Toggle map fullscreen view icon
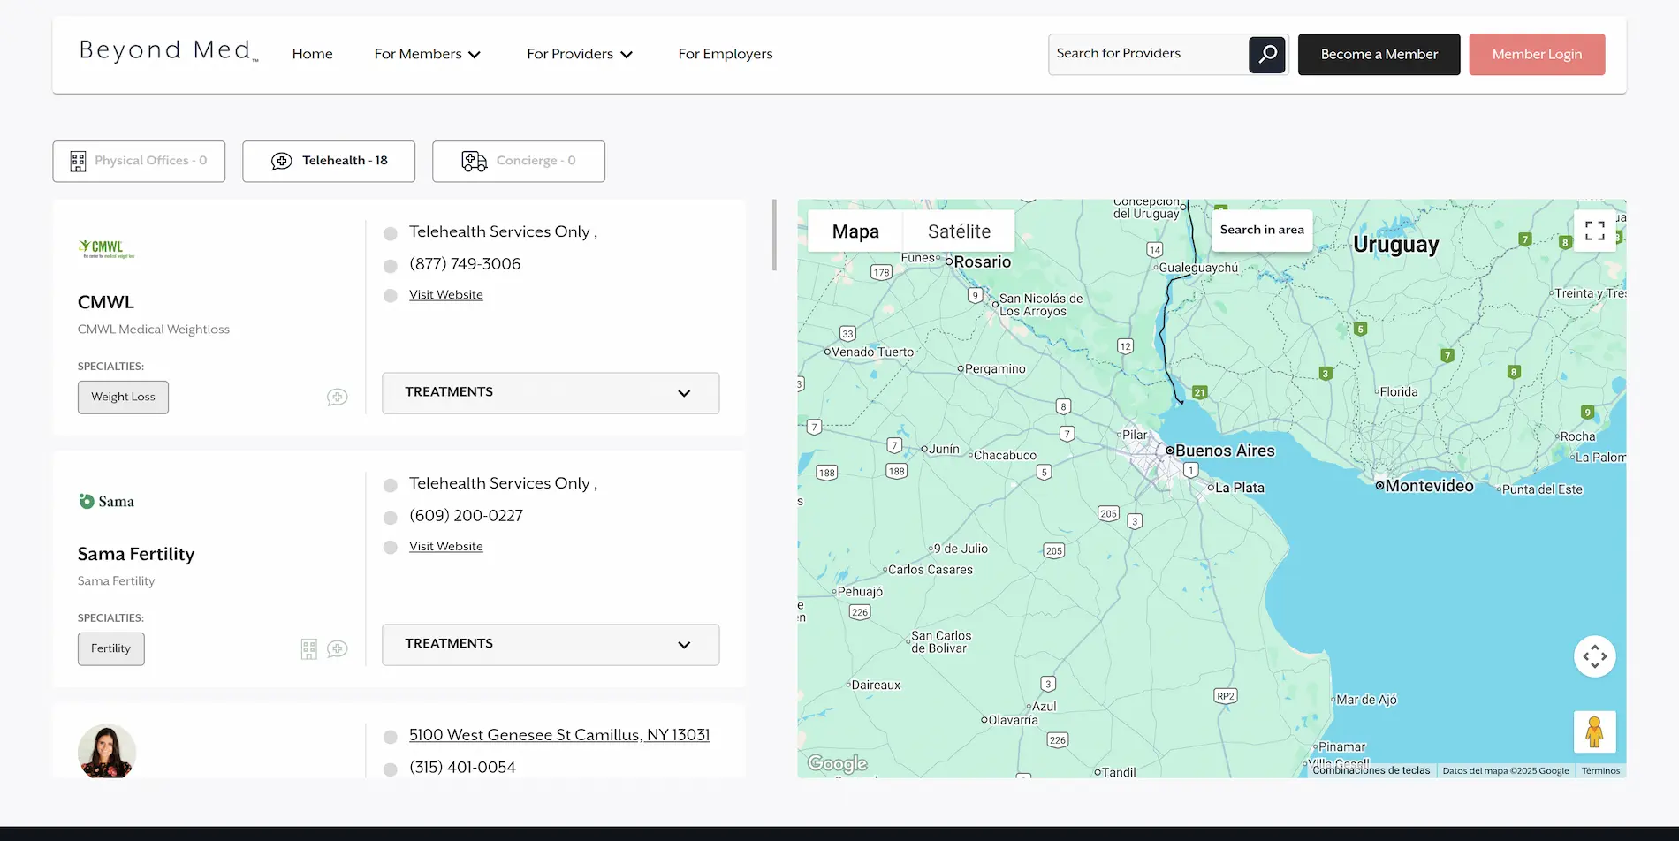The height and width of the screenshot is (841, 1679). tap(1595, 231)
